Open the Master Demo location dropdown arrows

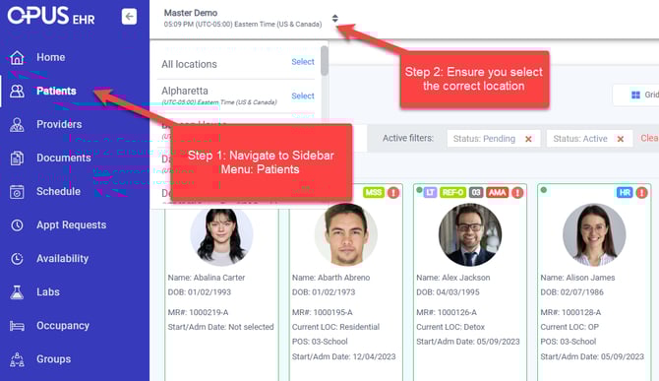335,18
